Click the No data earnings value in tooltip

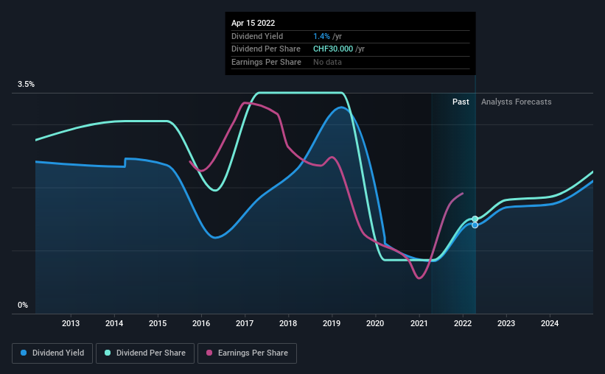[327, 62]
